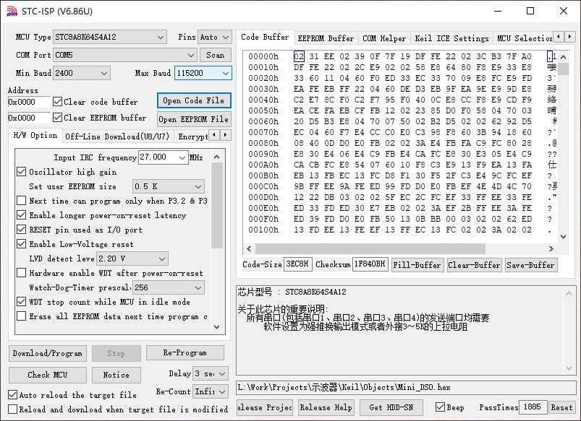Enable the Clear code buffer checkbox
The width and height of the screenshot is (581, 421).
[59, 102]
